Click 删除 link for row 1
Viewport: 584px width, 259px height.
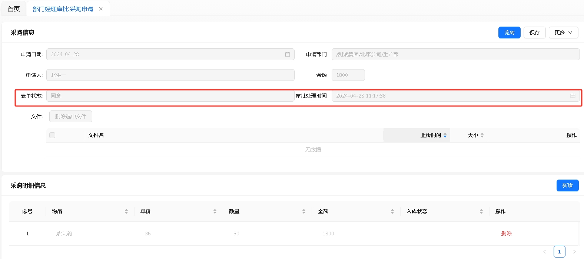coord(506,234)
